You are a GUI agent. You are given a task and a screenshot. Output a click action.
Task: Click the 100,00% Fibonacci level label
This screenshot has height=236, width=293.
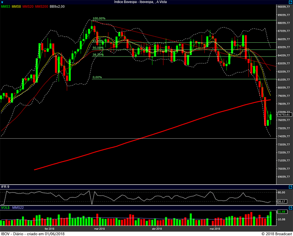99,18
